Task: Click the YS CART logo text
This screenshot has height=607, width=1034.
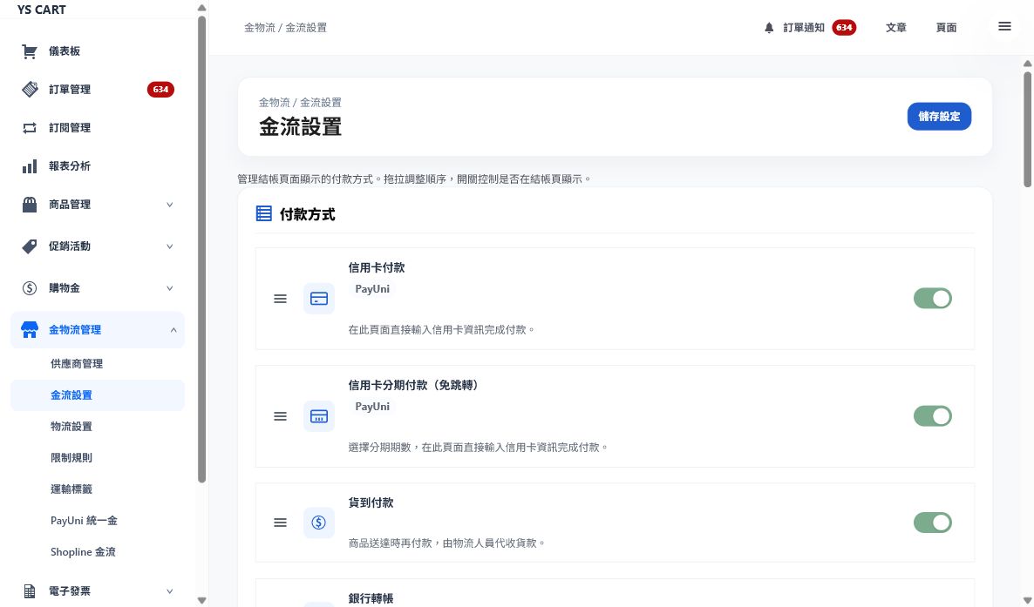Action: click(42, 10)
